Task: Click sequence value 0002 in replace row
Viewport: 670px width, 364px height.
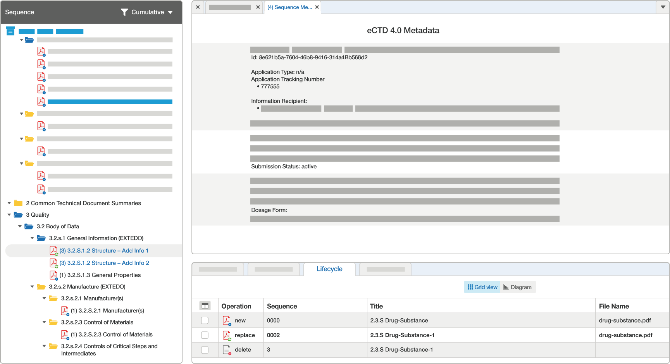Action: pyautogui.click(x=273, y=335)
